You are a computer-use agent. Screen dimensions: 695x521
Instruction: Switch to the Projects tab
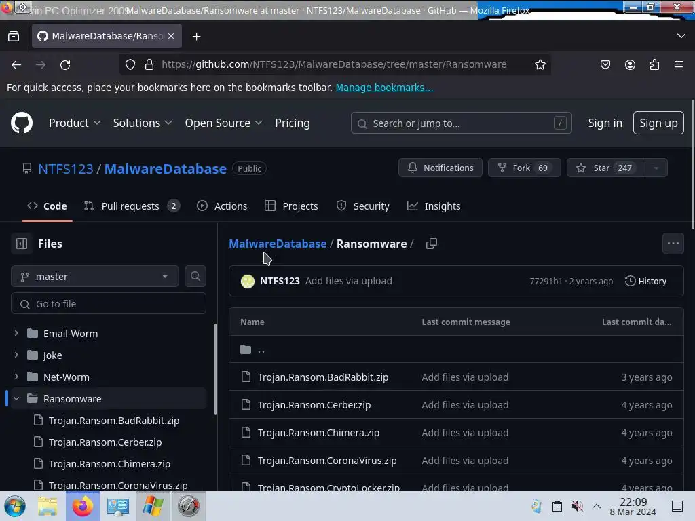(x=291, y=206)
